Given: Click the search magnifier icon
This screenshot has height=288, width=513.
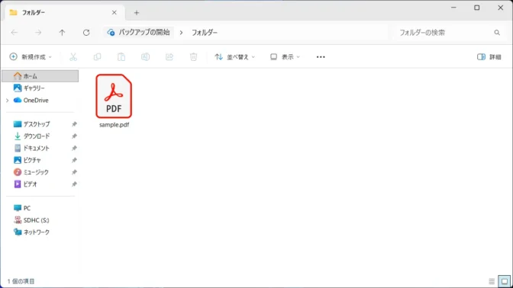Looking at the screenshot, I should 497,32.
